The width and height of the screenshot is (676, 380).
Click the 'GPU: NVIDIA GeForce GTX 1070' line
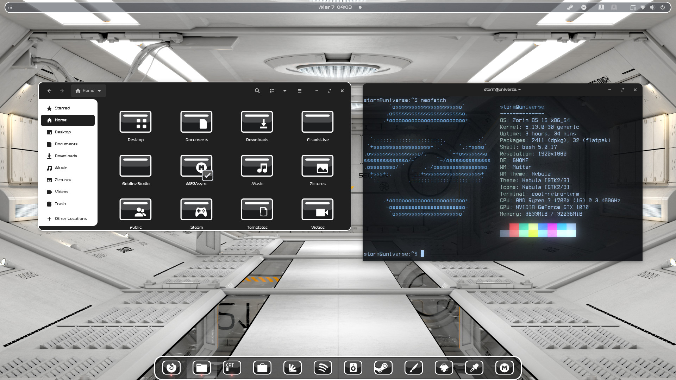[x=544, y=207]
